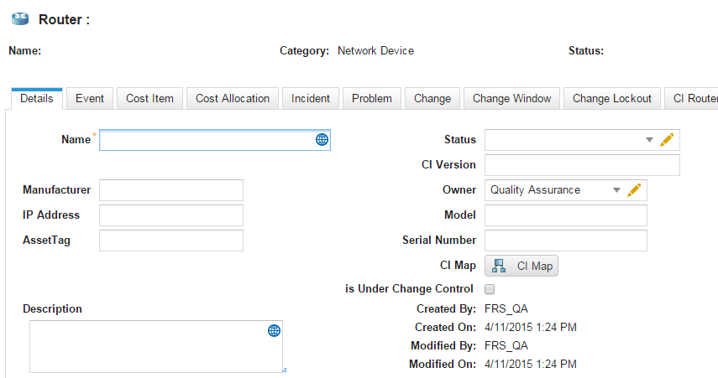Expand the Status dropdown arrow
This screenshot has height=378, width=718.
(x=649, y=140)
